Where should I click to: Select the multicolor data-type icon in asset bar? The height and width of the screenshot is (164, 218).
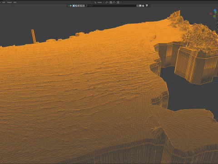70,6
